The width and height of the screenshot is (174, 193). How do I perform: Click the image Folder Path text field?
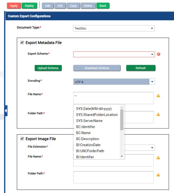point(113,177)
